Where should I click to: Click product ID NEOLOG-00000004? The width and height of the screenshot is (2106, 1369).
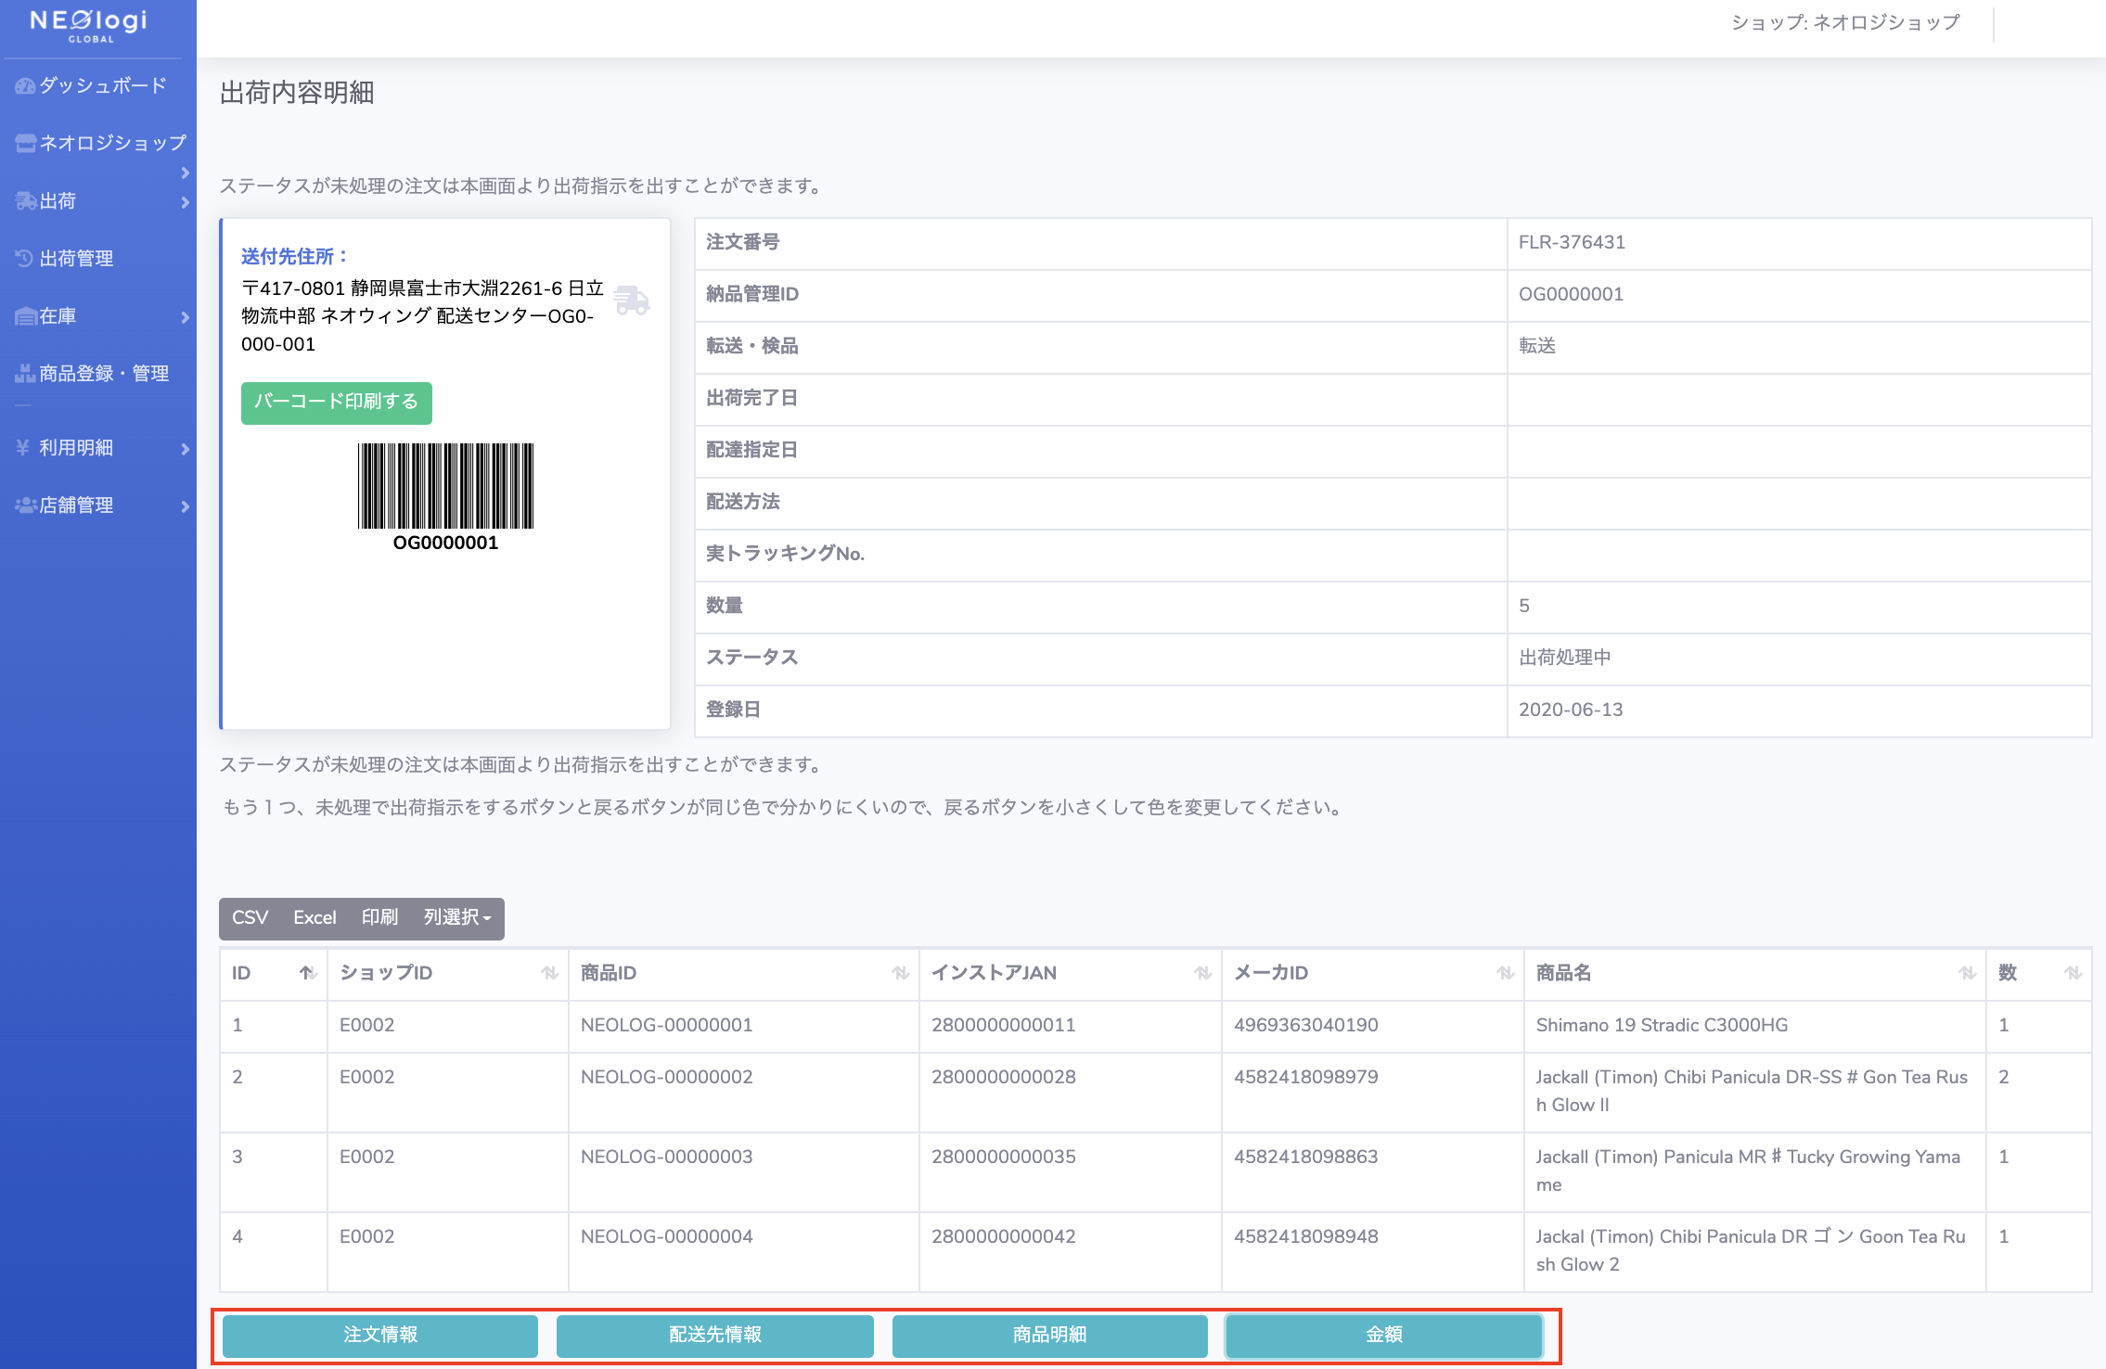(667, 1237)
